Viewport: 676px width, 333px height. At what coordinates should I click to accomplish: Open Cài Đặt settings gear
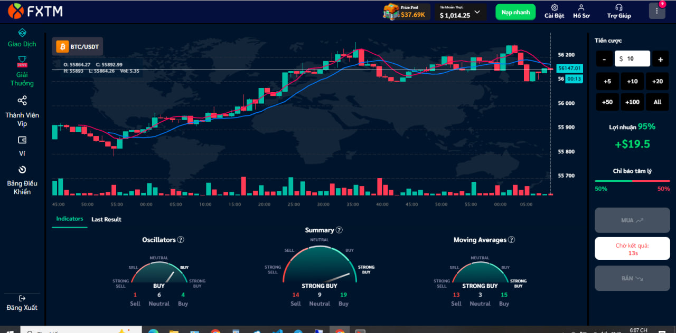[555, 8]
